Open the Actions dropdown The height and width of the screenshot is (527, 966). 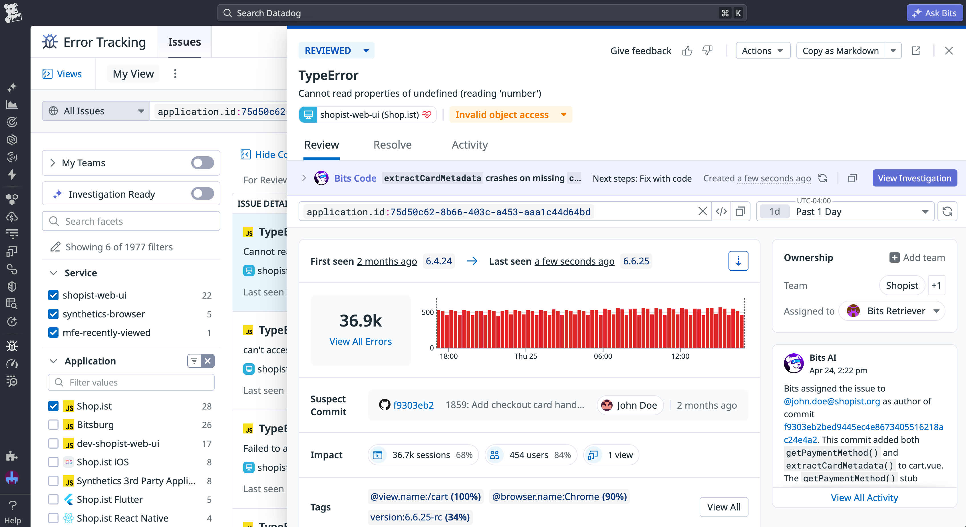(763, 50)
